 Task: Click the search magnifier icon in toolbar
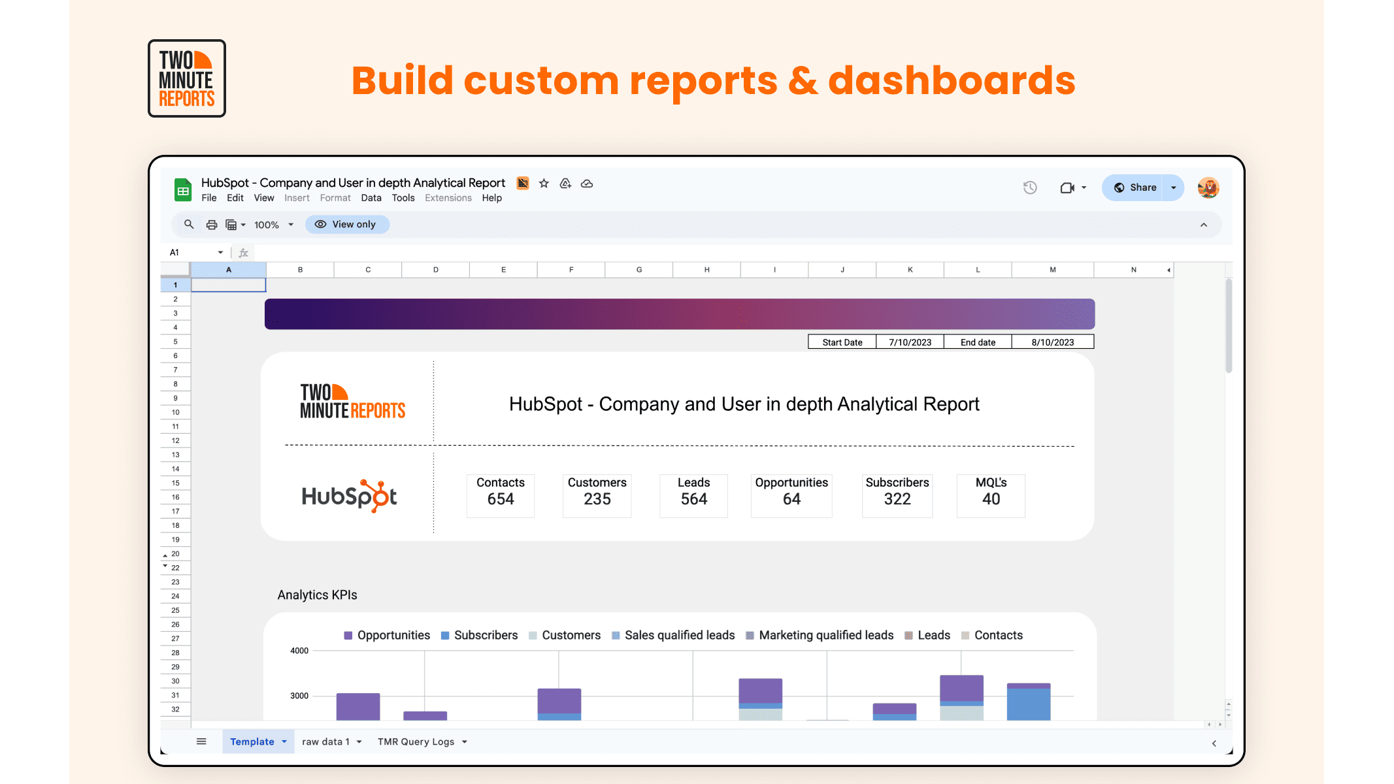(x=189, y=224)
